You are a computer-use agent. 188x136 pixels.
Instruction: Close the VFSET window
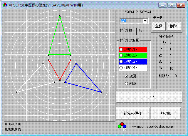click(181, 5)
